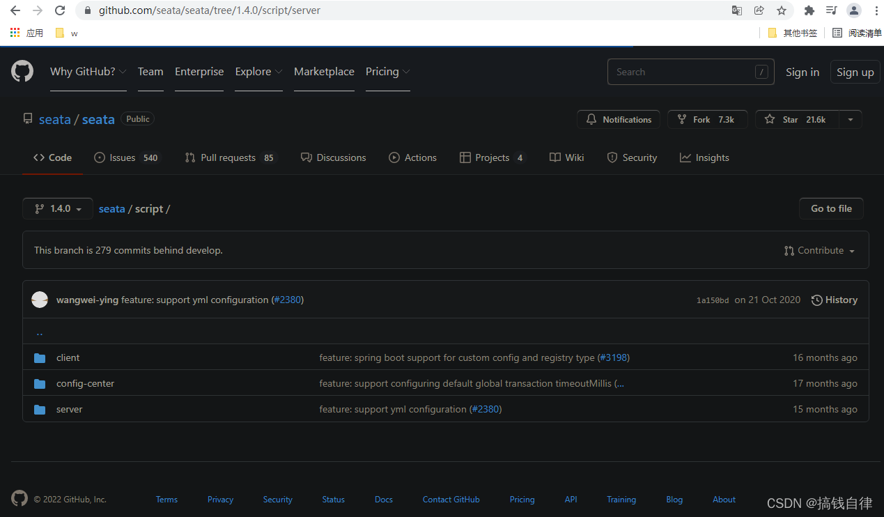
Task: Click the client folder icon
Action: click(40, 357)
